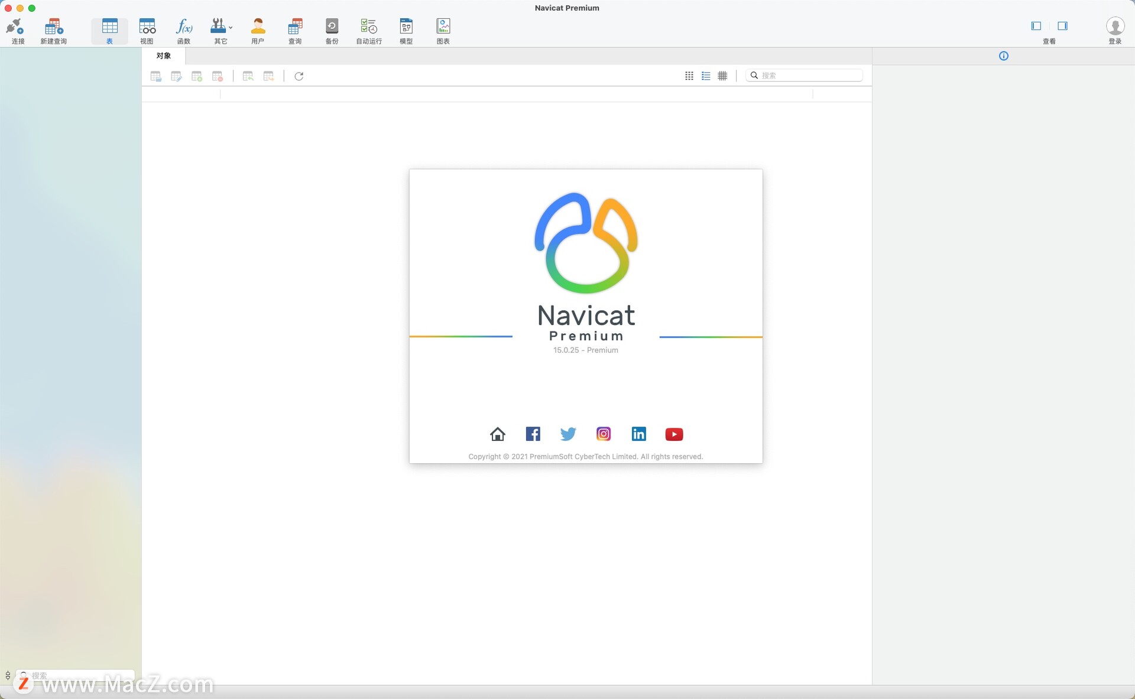Image resolution: width=1135 pixels, height=699 pixels.
Task: Open the LinkedIn link icon
Action: click(x=639, y=434)
